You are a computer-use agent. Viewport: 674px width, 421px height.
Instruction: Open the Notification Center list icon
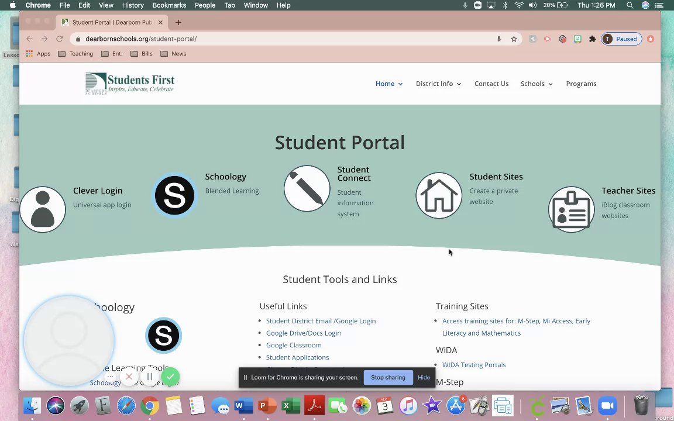(x=659, y=5)
